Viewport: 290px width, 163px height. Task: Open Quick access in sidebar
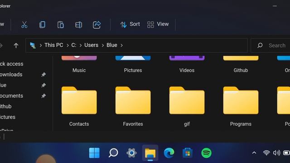point(12,64)
